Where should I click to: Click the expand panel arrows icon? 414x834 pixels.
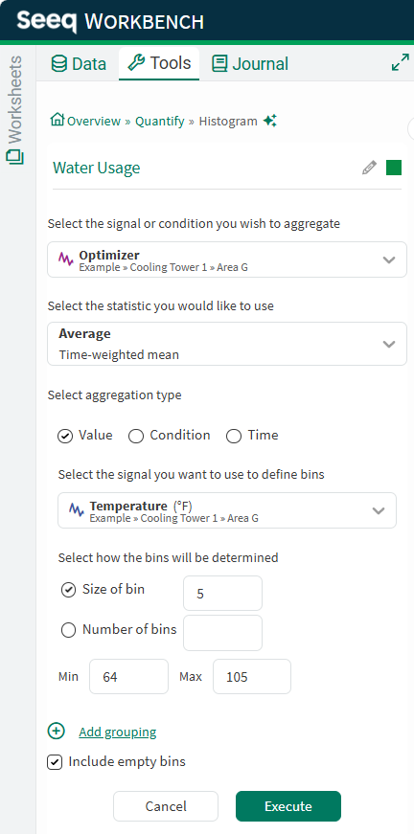coord(401,62)
